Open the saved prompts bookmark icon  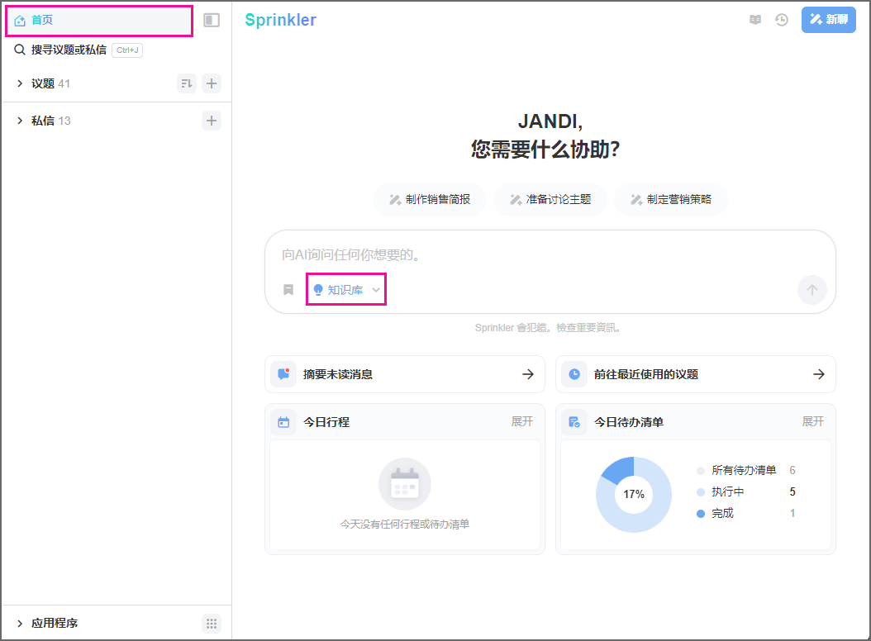coord(288,289)
